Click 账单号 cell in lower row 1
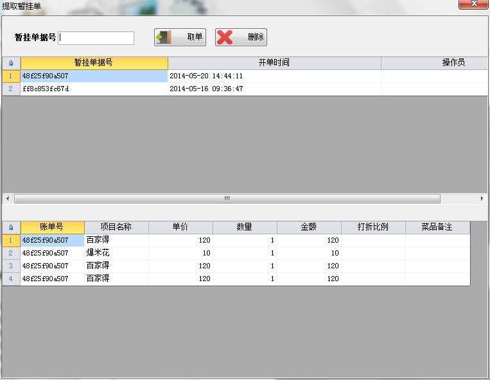This screenshot has width=490, height=380. coord(53,241)
